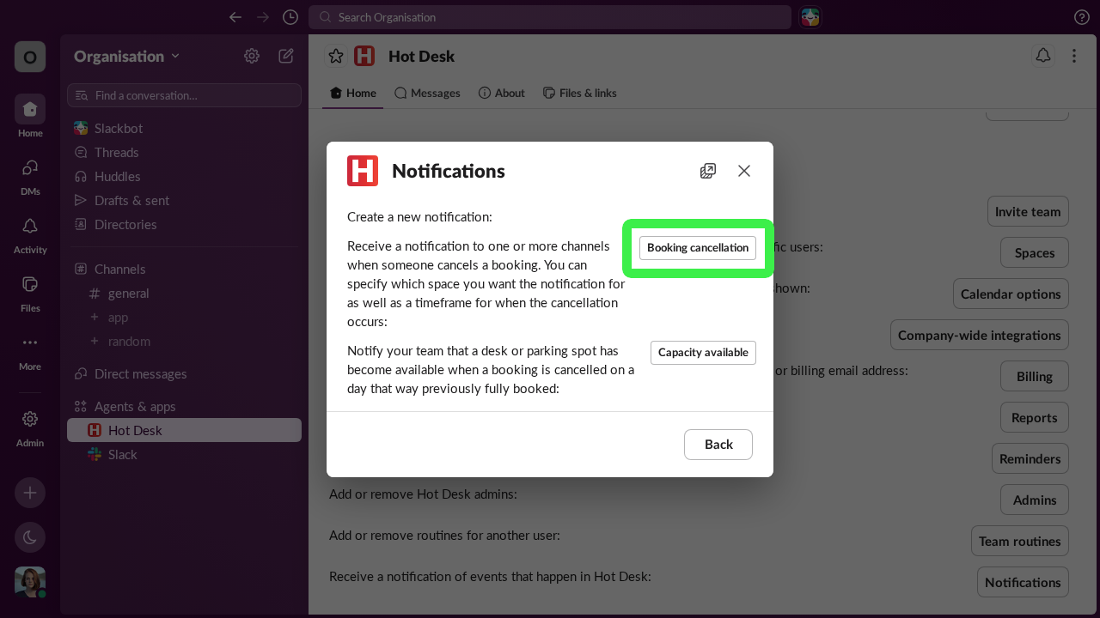Click the Hot Desk logo in header
Image resolution: width=1100 pixels, height=618 pixels.
click(364, 56)
